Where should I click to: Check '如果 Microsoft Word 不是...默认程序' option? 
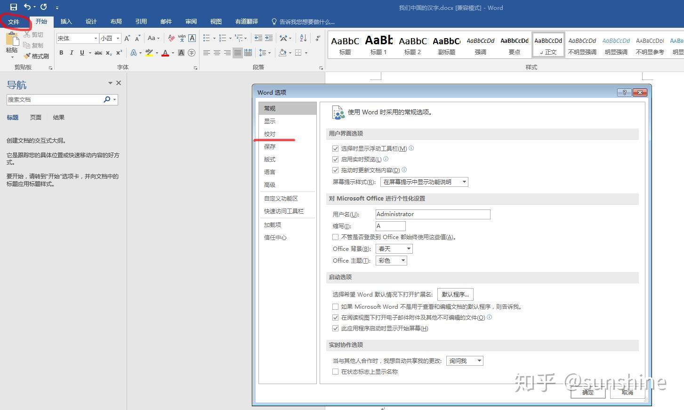(x=336, y=307)
